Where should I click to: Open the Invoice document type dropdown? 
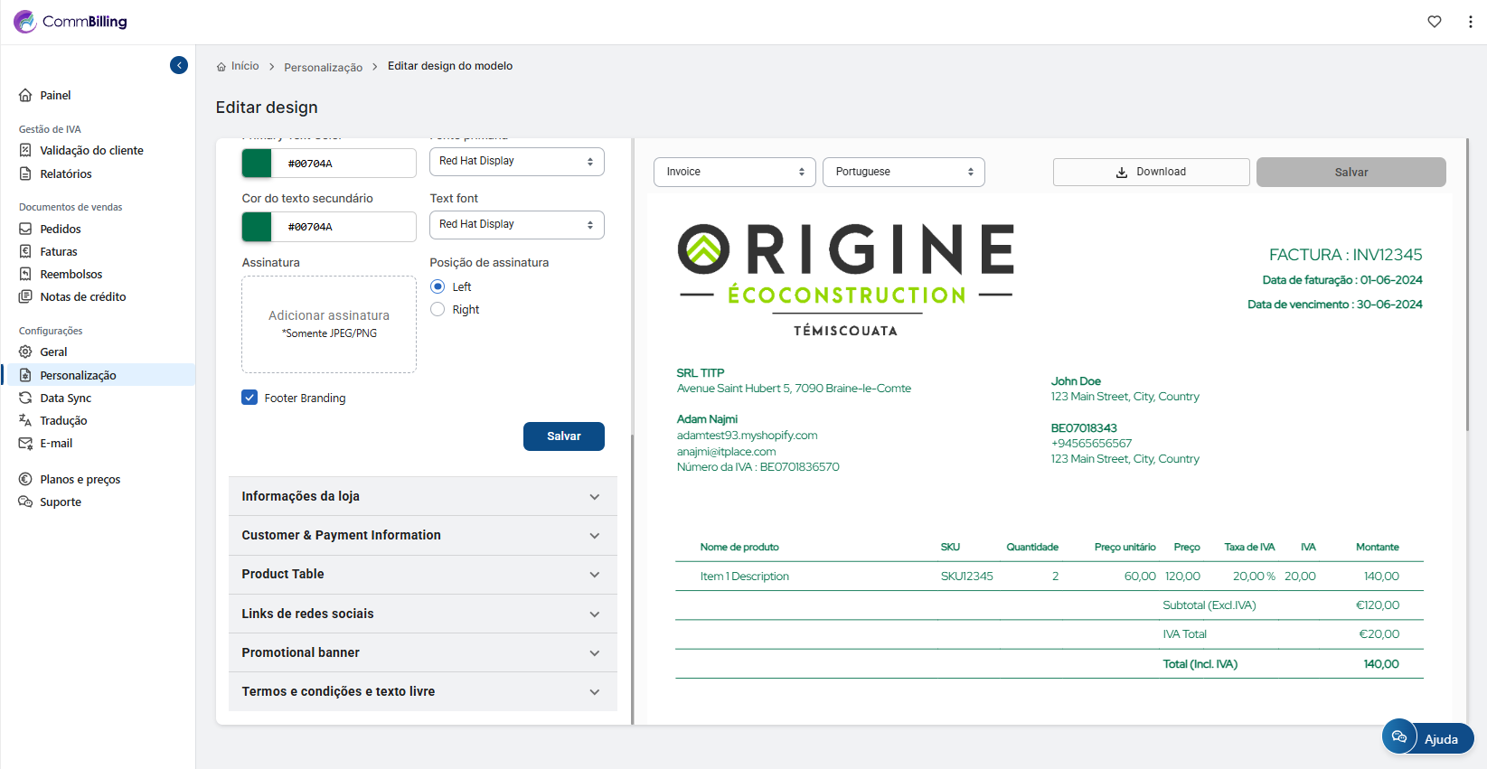pos(734,172)
